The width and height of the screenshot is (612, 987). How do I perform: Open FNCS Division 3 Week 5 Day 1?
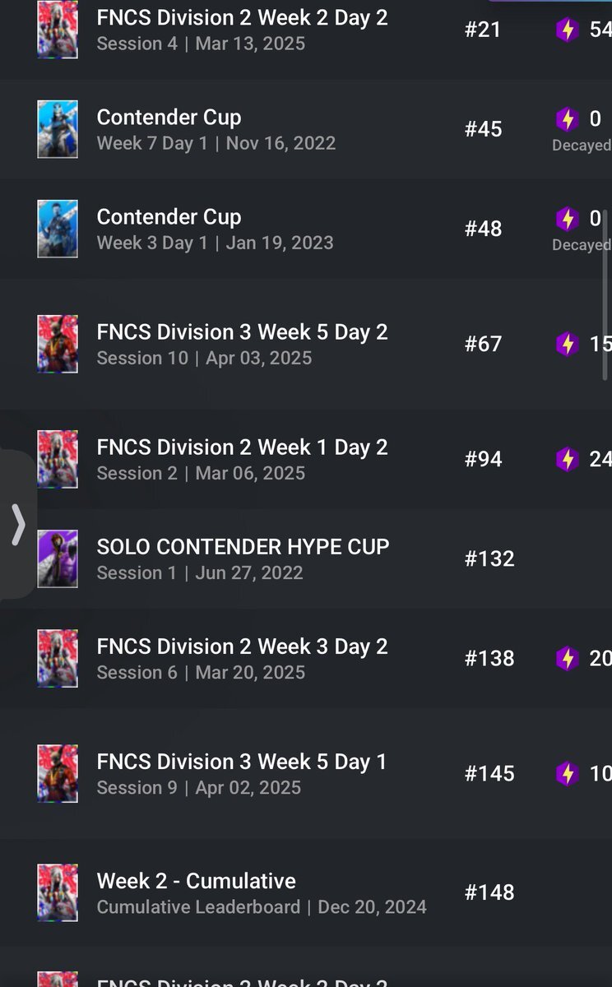306,773
